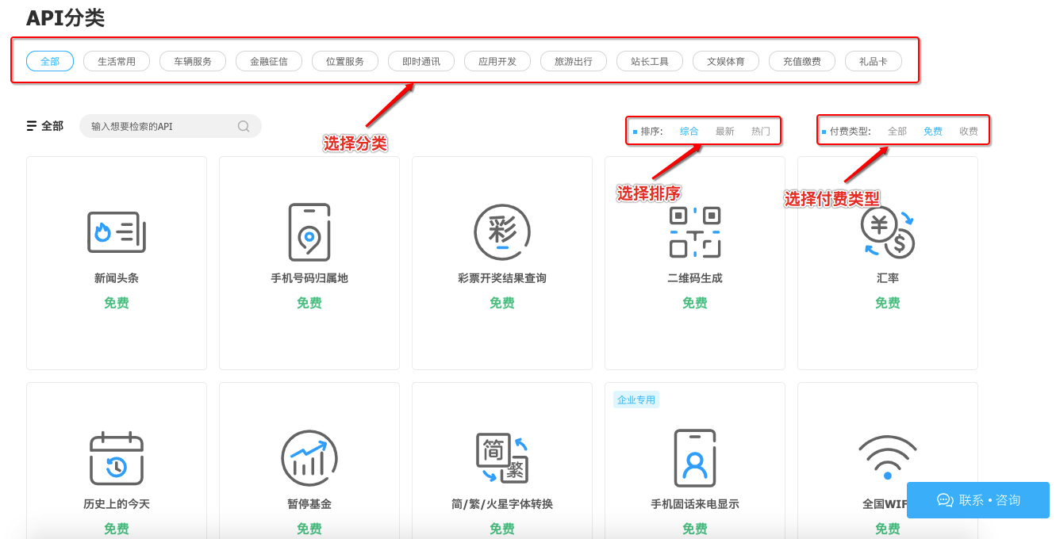Click 免费 label under 汇率
The width and height of the screenshot is (1056, 539).
tap(888, 303)
